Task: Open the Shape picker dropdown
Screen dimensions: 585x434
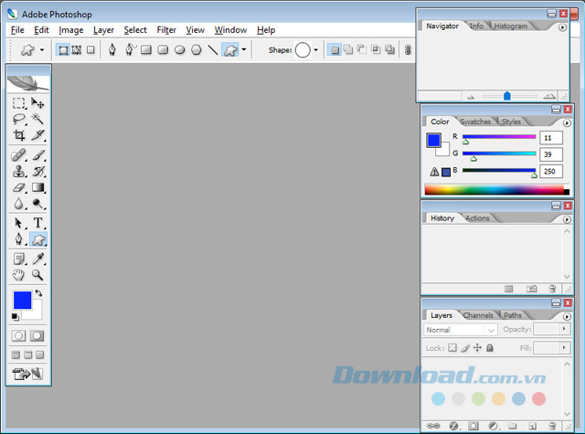Action: pyautogui.click(x=315, y=49)
